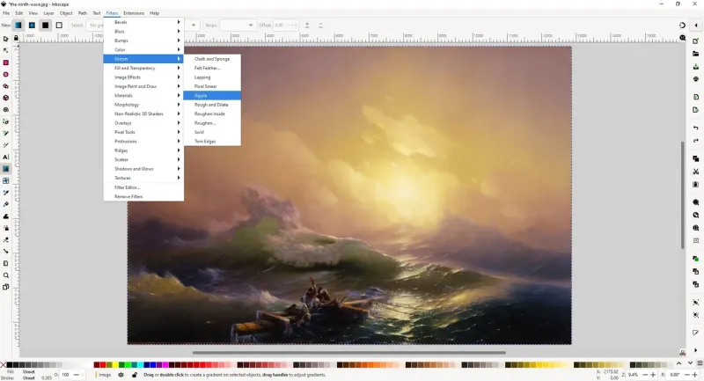This screenshot has height=381, width=704.
Task: Choose Ripple in Distort submenu
Action: (x=212, y=96)
